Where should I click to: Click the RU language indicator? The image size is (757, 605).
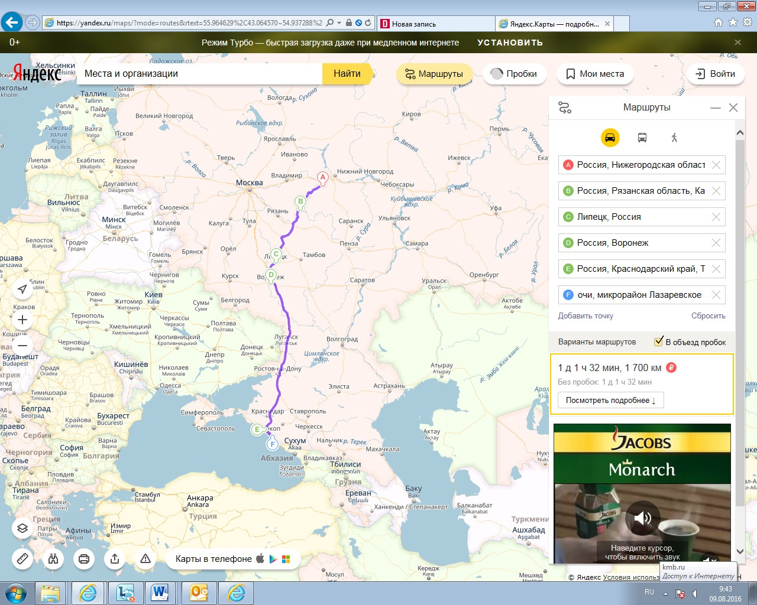tap(649, 592)
